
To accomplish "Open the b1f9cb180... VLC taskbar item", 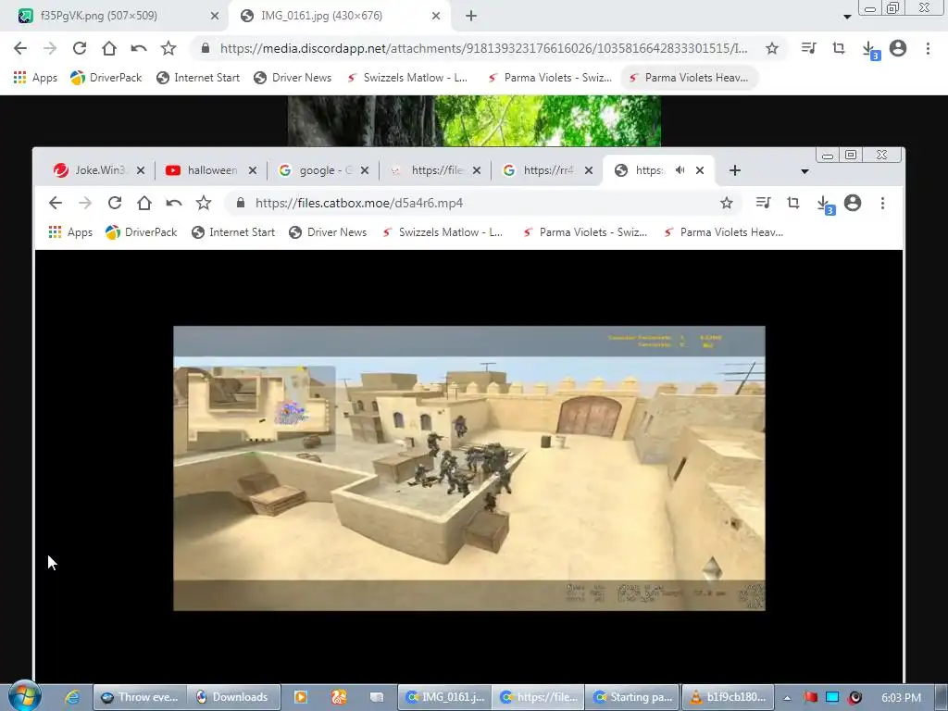I will pyautogui.click(x=728, y=697).
